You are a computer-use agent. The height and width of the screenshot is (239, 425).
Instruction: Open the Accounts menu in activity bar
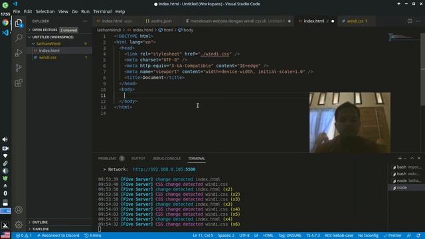coord(19,210)
